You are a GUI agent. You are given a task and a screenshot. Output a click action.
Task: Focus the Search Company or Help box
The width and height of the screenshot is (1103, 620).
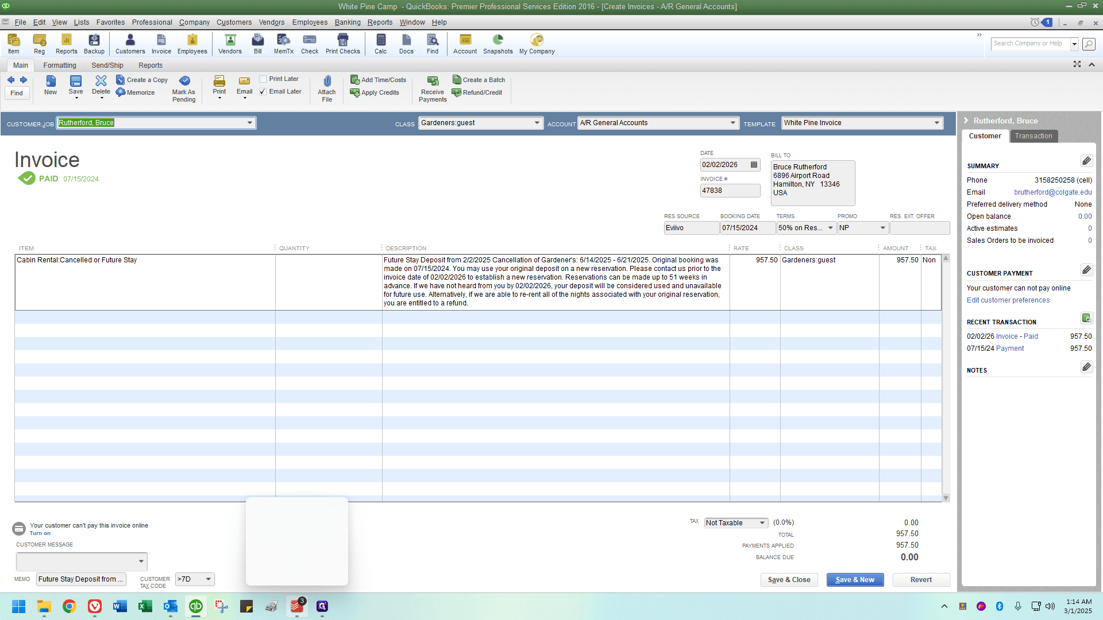pyautogui.click(x=1031, y=44)
